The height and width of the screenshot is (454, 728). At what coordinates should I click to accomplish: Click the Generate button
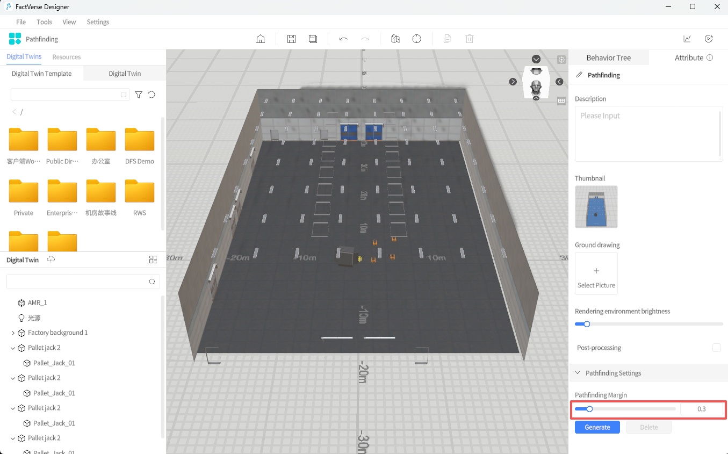click(x=597, y=427)
